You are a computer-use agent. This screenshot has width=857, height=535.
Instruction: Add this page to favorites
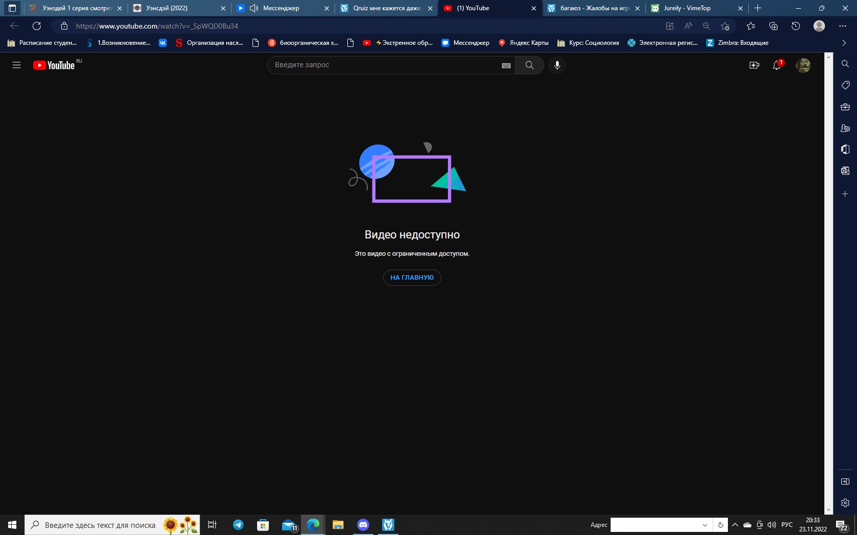click(x=725, y=26)
